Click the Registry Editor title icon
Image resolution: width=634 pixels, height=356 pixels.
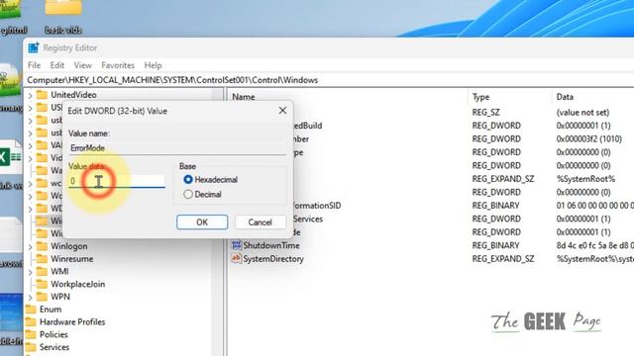coord(34,47)
